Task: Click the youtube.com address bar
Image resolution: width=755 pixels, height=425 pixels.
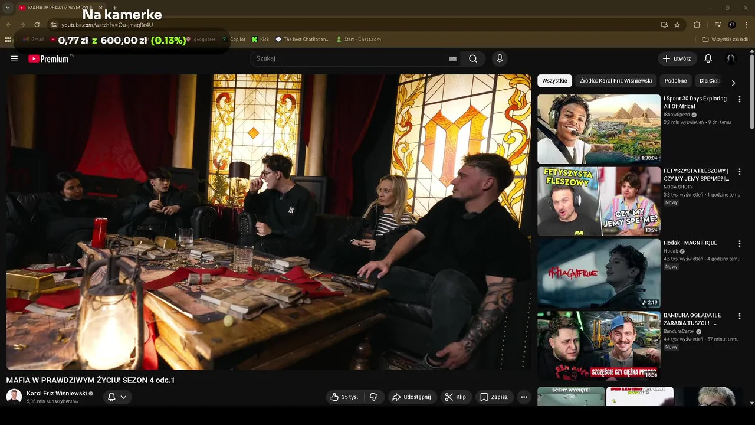Action: (354, 25)
